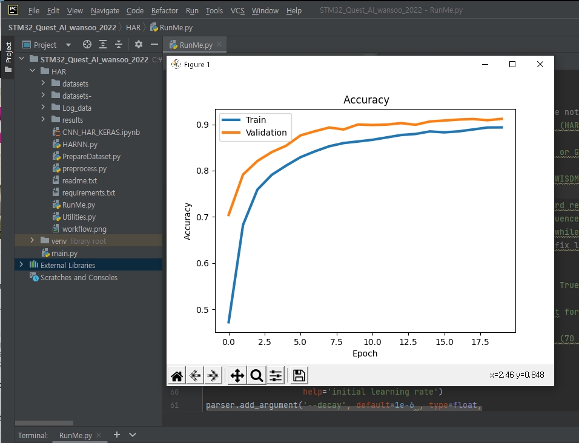
Task: Collapse all items in the Project tree
Action: 119,45
